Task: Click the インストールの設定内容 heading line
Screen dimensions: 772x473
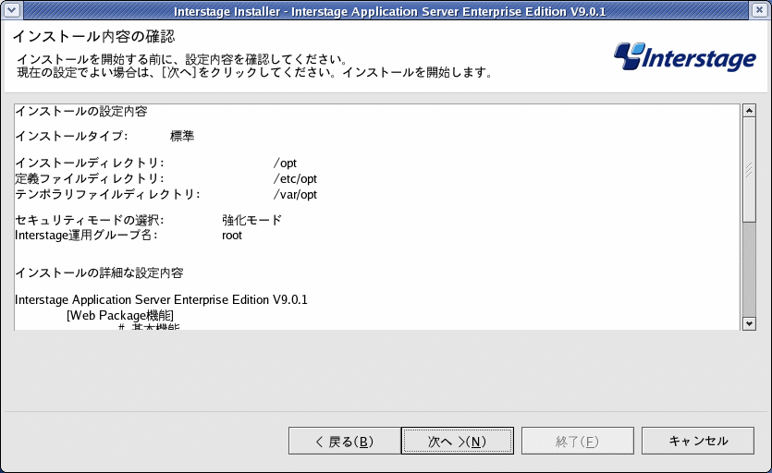Action: (x=81, y=111)
